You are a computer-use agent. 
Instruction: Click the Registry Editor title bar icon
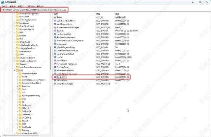tap(3, 2)
